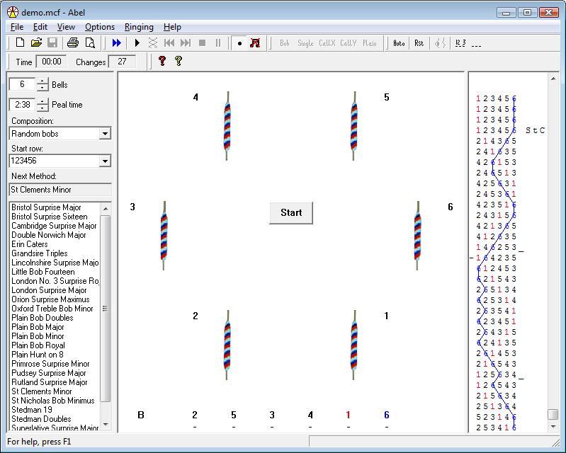
Task: Print using the printer icon
Action: coord(73,43)
